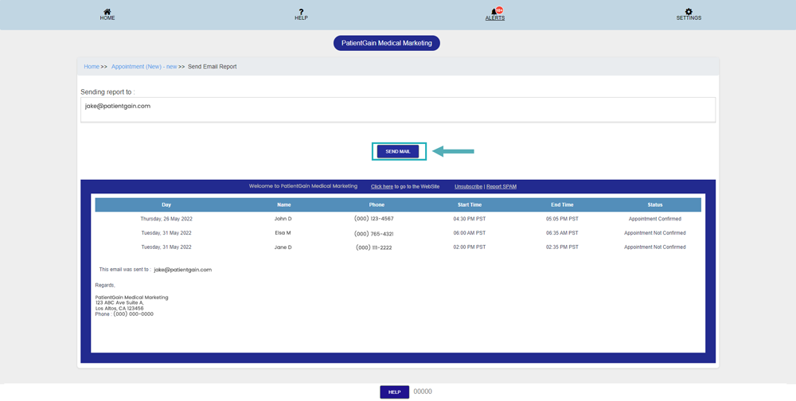The width and height of the screenshot is (796, 401).
Task: Select Send Email Report breadcrumb text
Action: coord(213,67)
